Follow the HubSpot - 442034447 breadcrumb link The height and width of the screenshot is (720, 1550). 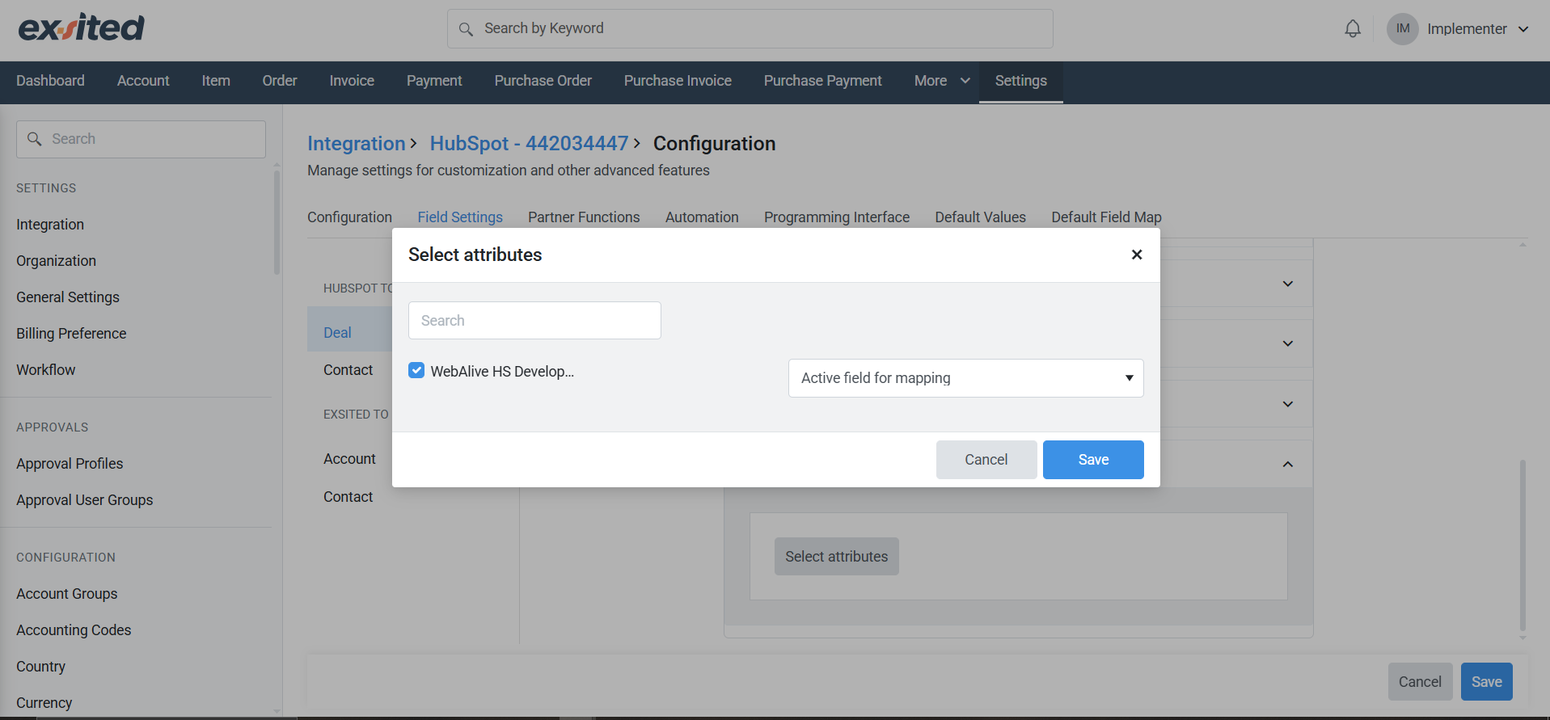click(x=529, y=144)
